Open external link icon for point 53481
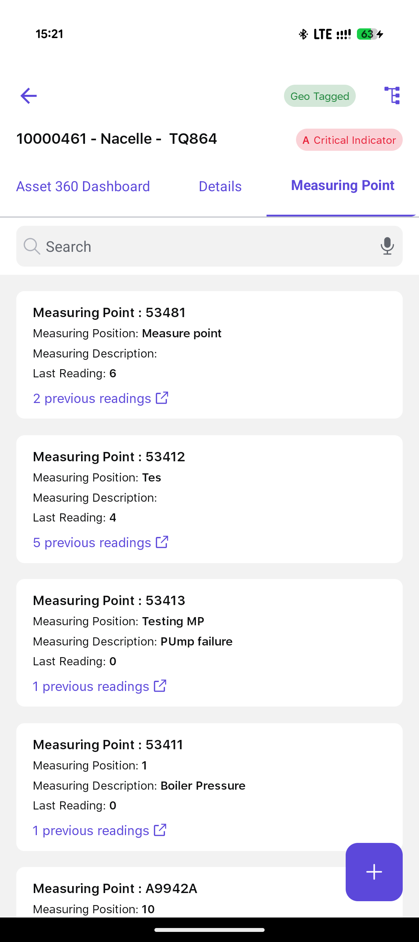 pos(162,398)
